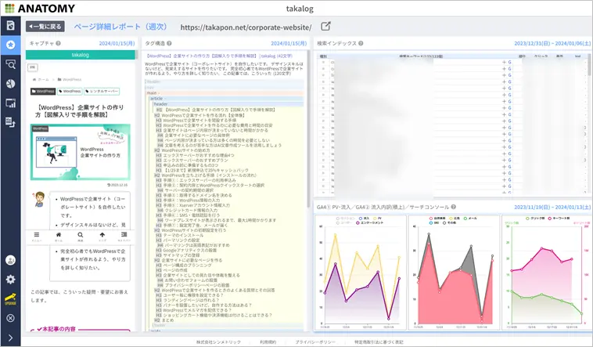Toggle 流入 series in first chart legend
593x347 pixels.
coord(364,219)
